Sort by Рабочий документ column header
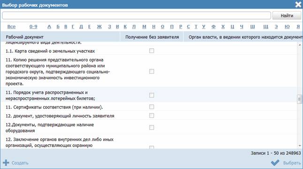 [x=60, y=37]
